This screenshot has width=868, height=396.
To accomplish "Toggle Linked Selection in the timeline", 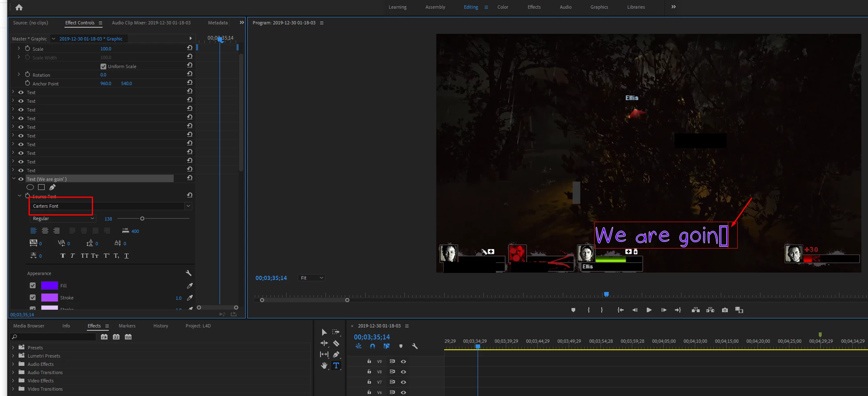I will [387, 346].
